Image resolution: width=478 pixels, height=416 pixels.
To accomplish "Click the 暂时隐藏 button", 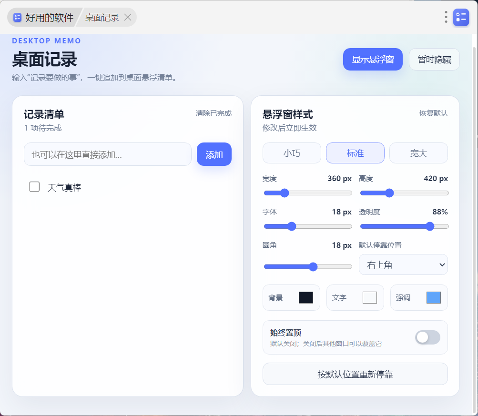I will click(434, 59).
